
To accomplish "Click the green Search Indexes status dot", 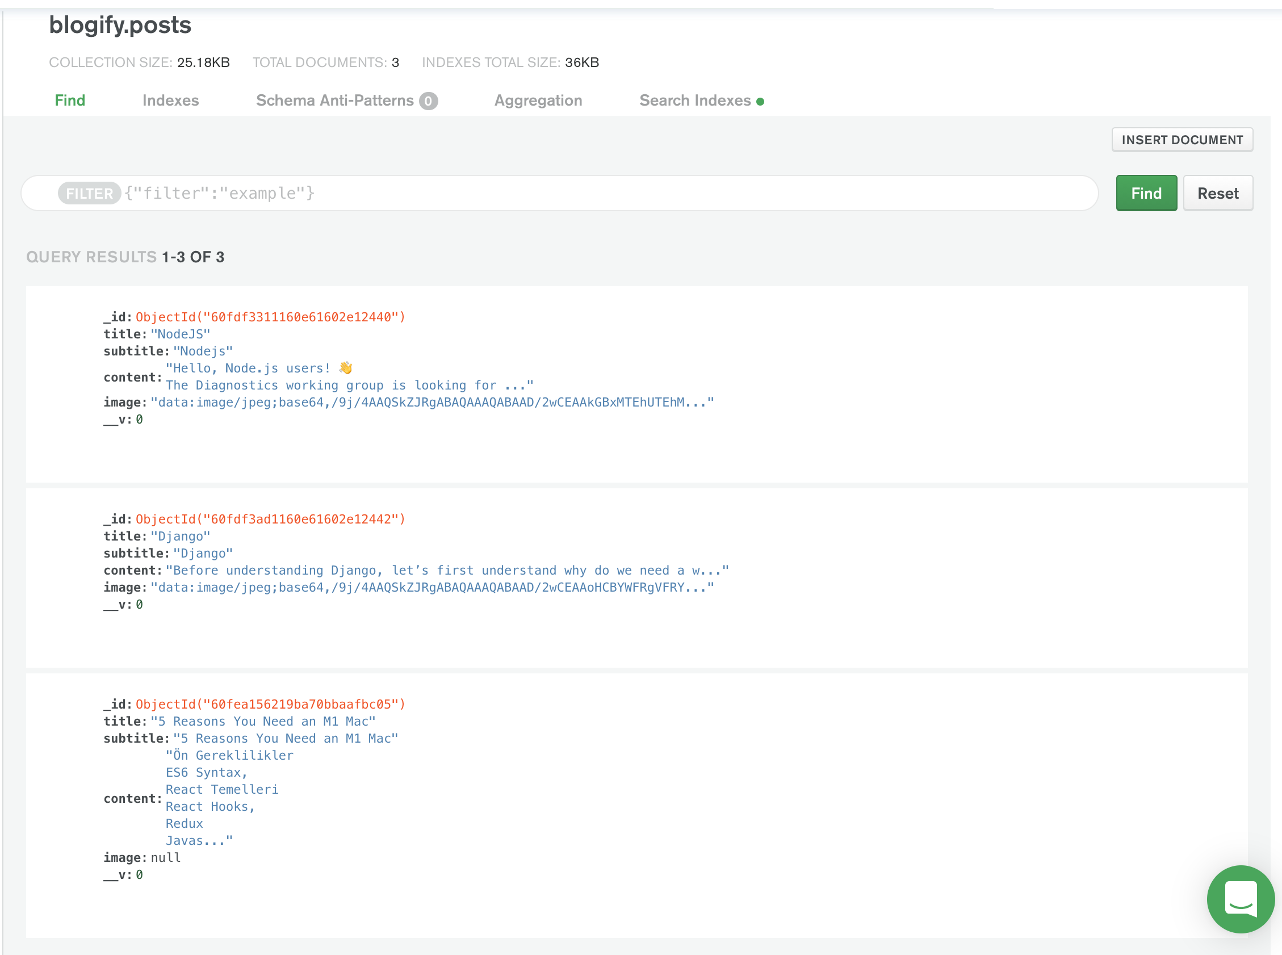I will tap(760, 102).
